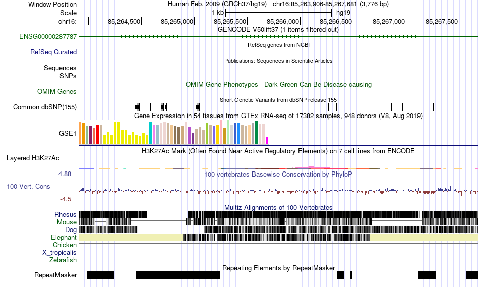Click the 4.88 PhyloP upper limit value
The height and width of the screenshot is (287, 479).
pos(65,174)
